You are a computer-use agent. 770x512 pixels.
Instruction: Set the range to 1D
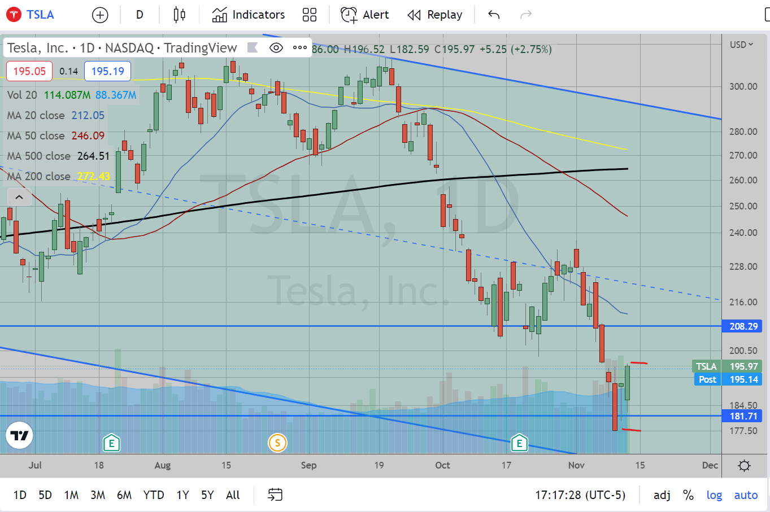pos(20,495)
